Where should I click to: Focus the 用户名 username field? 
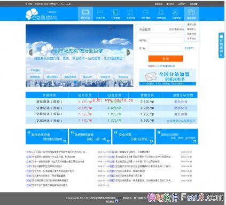pos(166,41)
